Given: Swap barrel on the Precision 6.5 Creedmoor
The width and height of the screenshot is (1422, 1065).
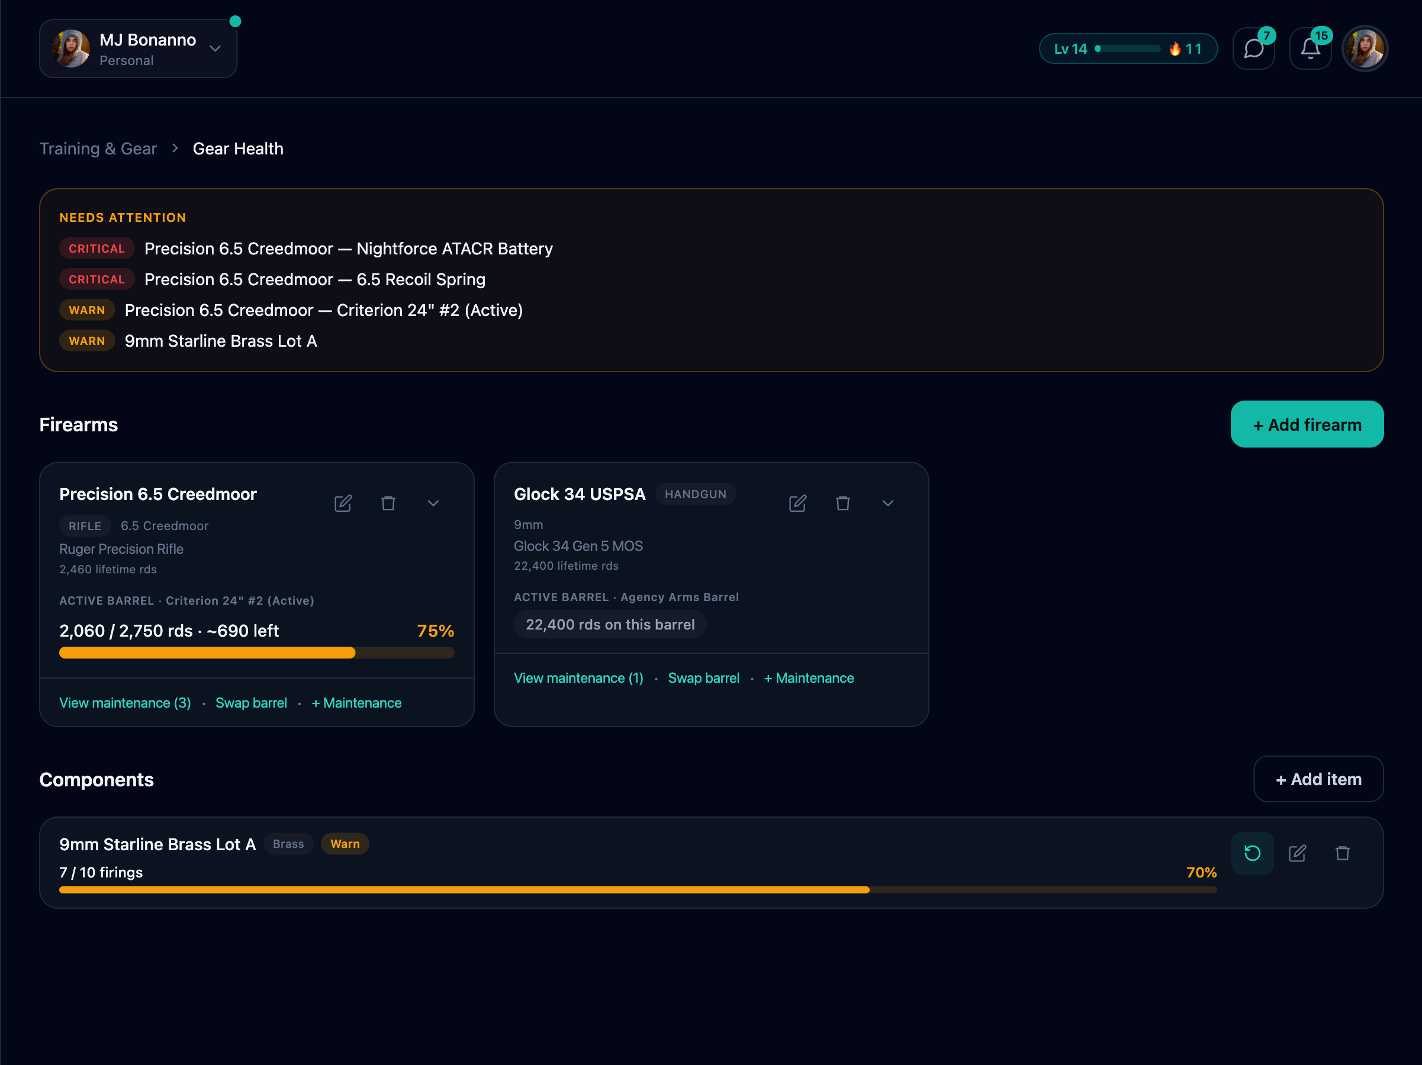Looking at the screenshot, I should [x=252, y=703].
